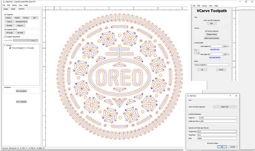The image size is (255, 151).
Task: Click Cancel in the VCarve Toolpath panel
Action: pyautogui.click(x=221, y=70)
